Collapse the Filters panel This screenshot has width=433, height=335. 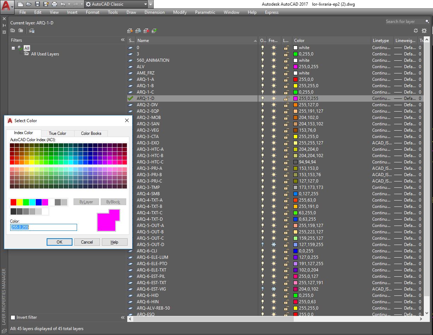click(x=123, y=40)
